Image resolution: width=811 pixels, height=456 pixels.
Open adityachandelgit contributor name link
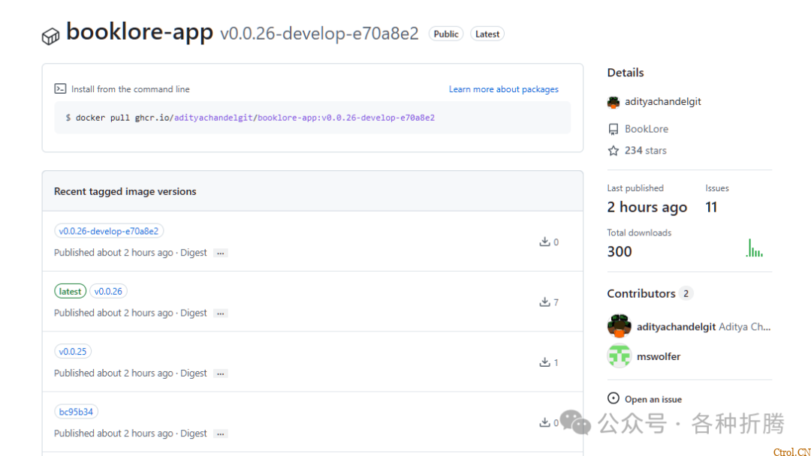tap(676, 327)
